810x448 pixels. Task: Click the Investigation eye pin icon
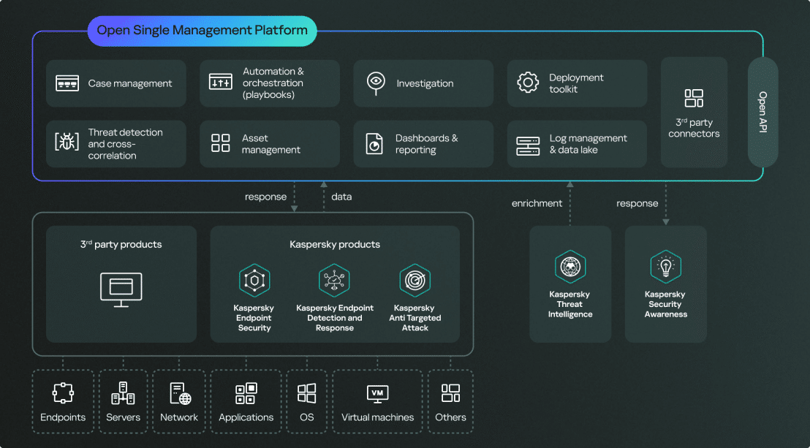pyautogui.click(x=376, y=83)
